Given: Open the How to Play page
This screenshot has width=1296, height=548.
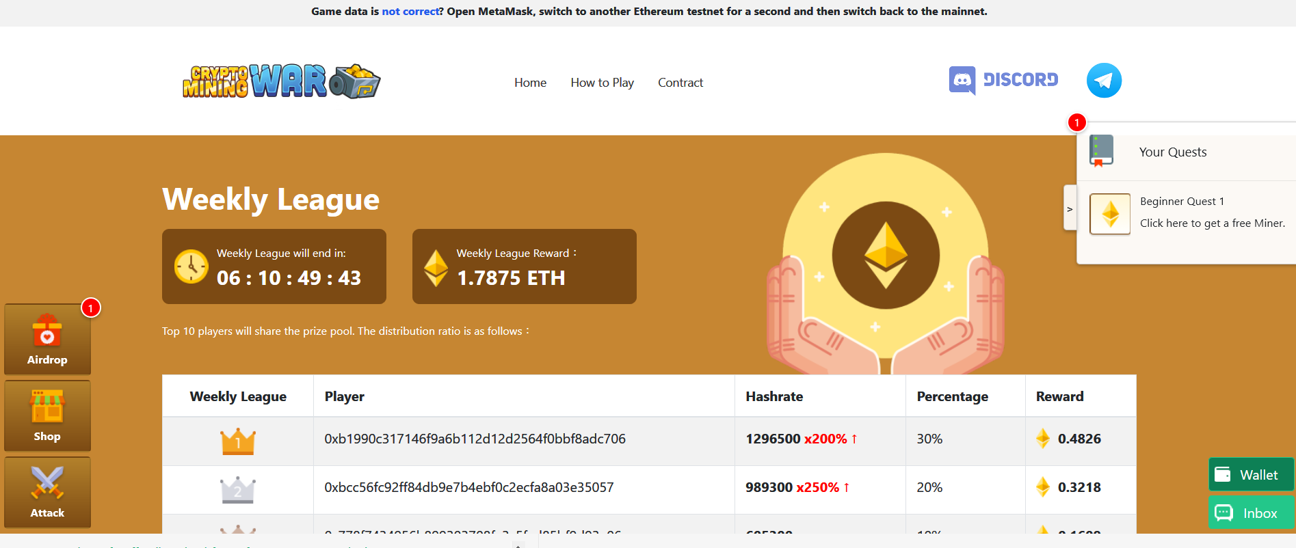Looking at the screenshot, I should pyautogui.click(x=602, y=83).
